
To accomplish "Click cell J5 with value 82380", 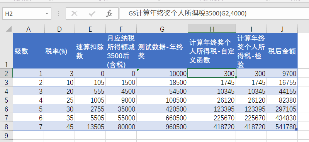I will coord(282,100).
